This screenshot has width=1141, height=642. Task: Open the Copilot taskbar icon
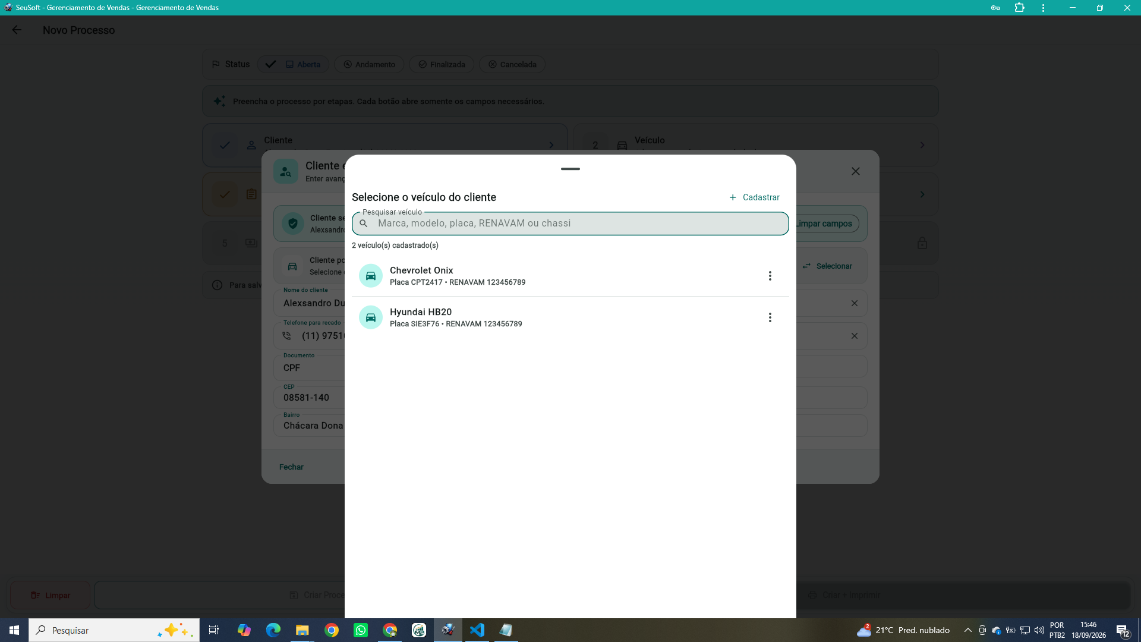coord(244,630)
